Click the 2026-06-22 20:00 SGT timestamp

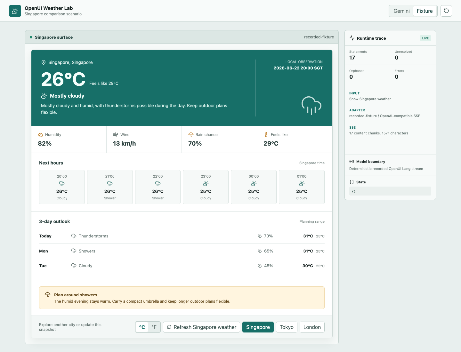click(x=298, y=68)
